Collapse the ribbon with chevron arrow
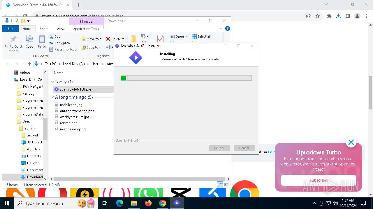The height and width of the screenshot is (209, 373). 221,28
